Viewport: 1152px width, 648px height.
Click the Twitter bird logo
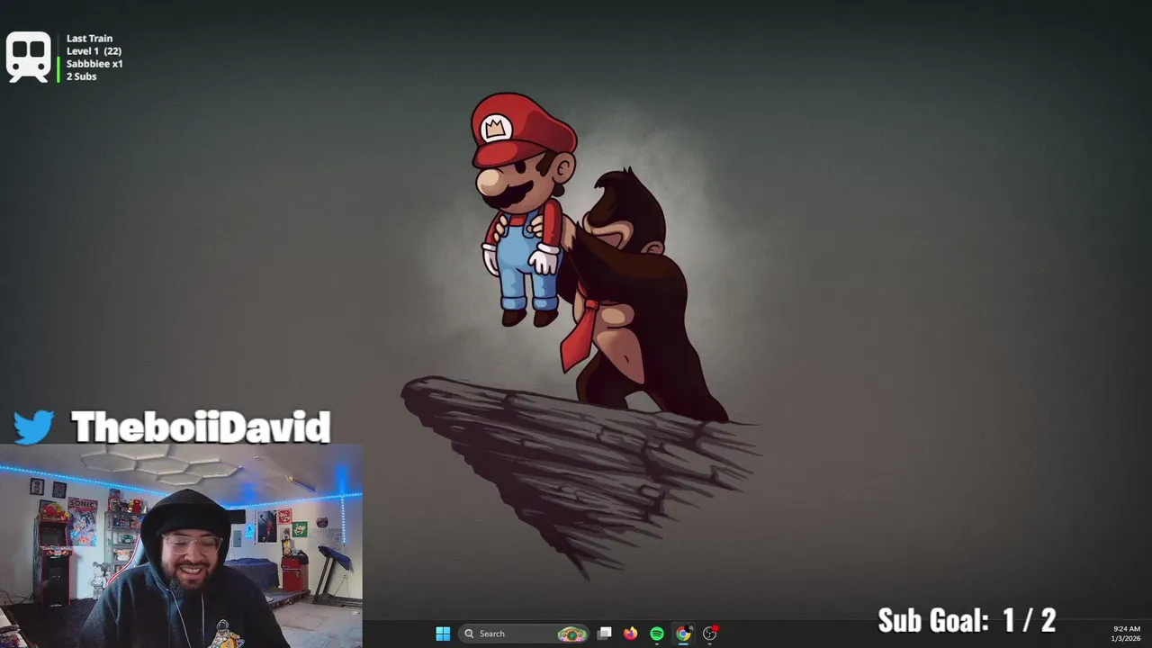click(34, 427)
